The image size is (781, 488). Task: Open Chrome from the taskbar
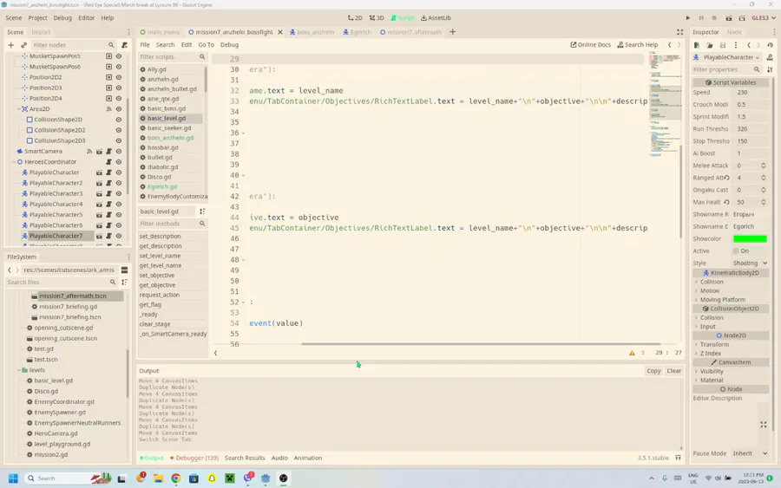(x=176, y=478)
